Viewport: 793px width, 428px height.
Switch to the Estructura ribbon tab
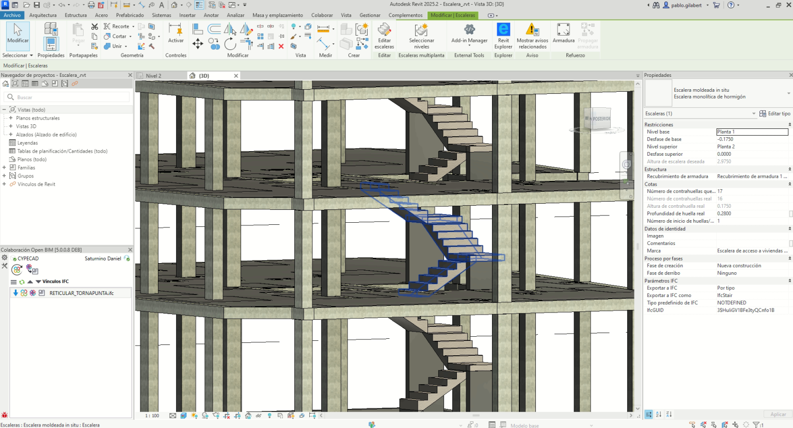[75, 15]
